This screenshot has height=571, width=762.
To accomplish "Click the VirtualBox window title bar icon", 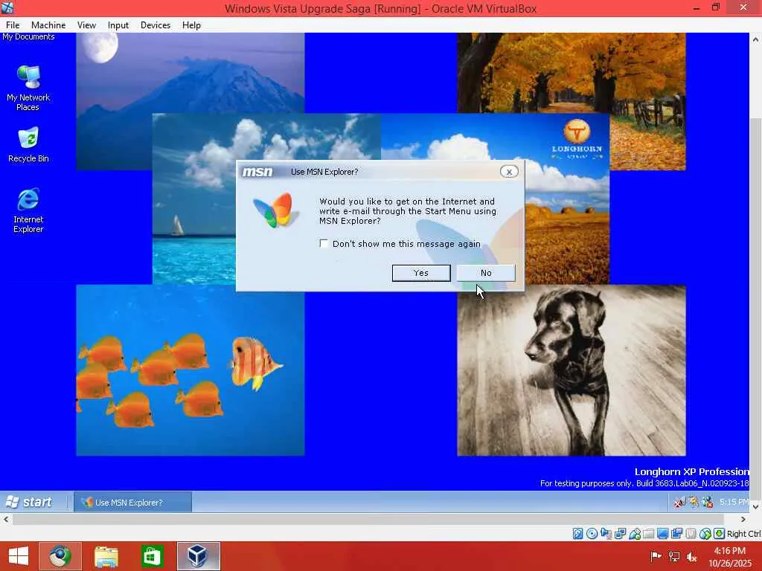I will click(x=7, y=7).
